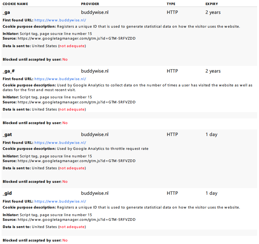
Task: Click the TYPE column header
Action: (x=171, y=4)
